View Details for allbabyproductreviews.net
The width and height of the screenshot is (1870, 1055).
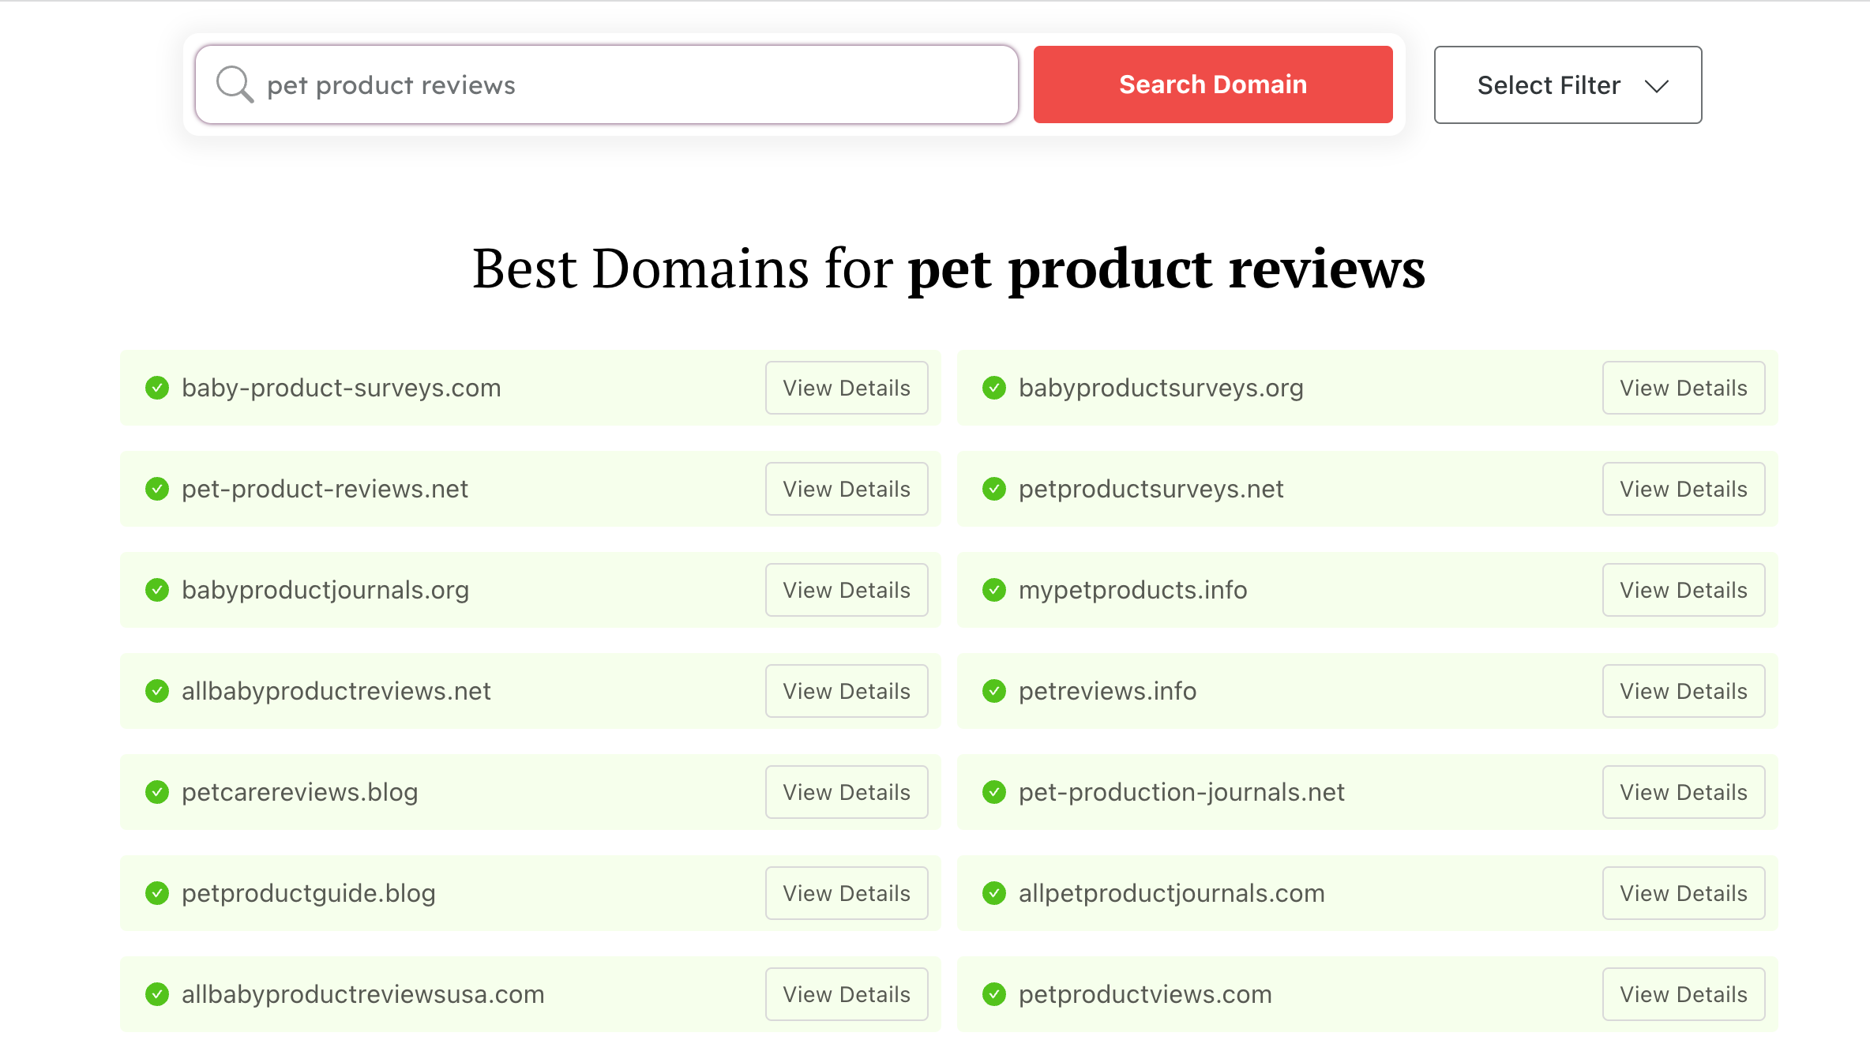[x=847, y=691]
